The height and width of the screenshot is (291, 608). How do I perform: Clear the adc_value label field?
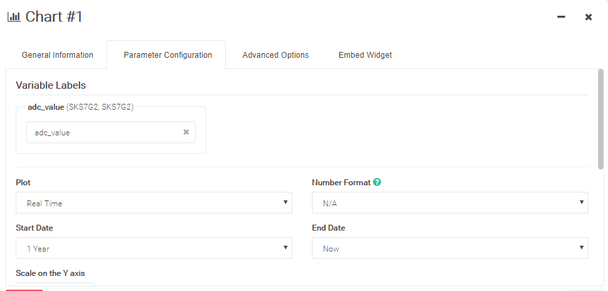[186, 132]
